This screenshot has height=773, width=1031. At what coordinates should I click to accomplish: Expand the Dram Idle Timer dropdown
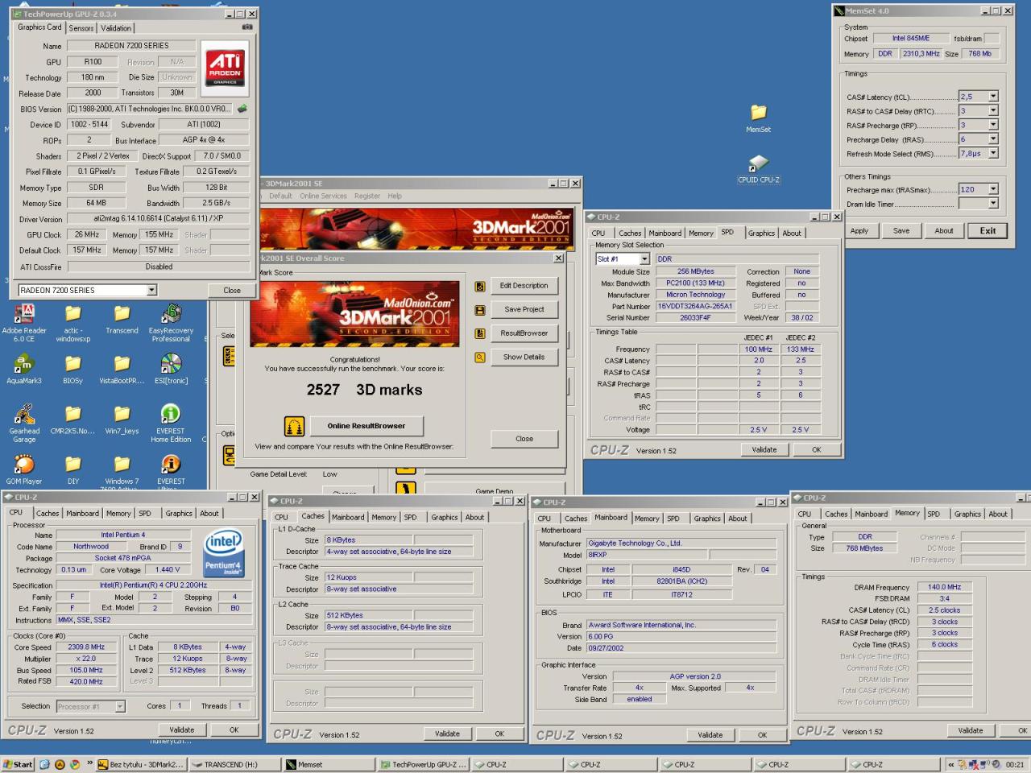(993, 204)
